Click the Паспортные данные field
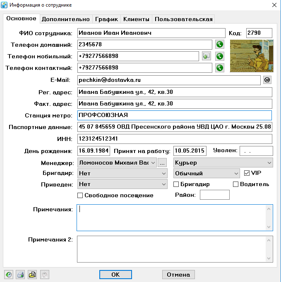This screenshot has height=282, width=281. click(175, 127)
